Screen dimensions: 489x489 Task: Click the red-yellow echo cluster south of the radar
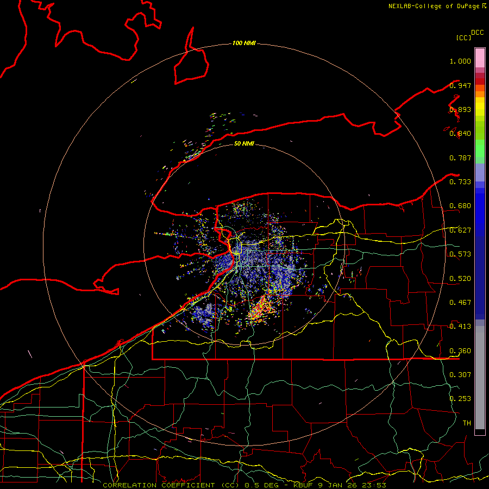[x=262, y=309]
